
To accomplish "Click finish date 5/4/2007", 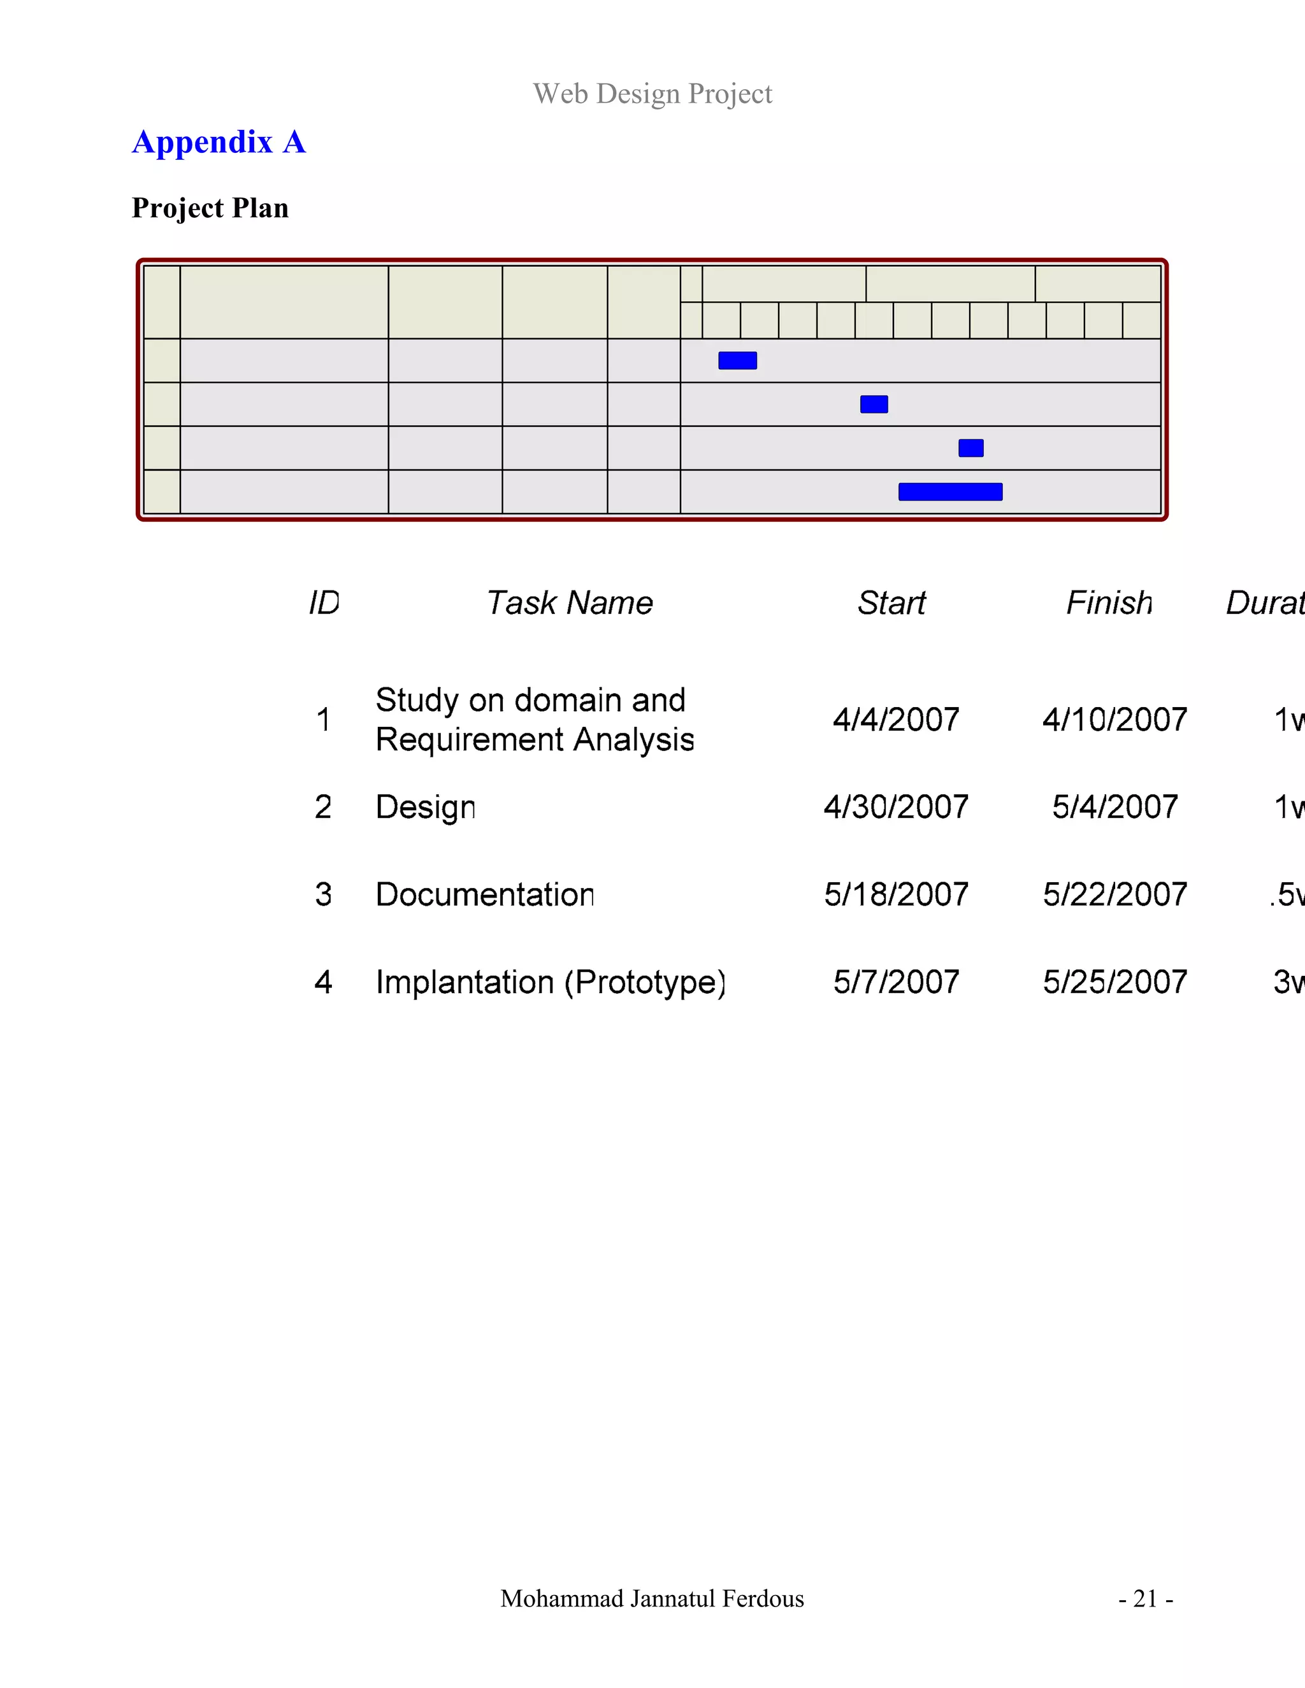I will [x=1115, y=807].
